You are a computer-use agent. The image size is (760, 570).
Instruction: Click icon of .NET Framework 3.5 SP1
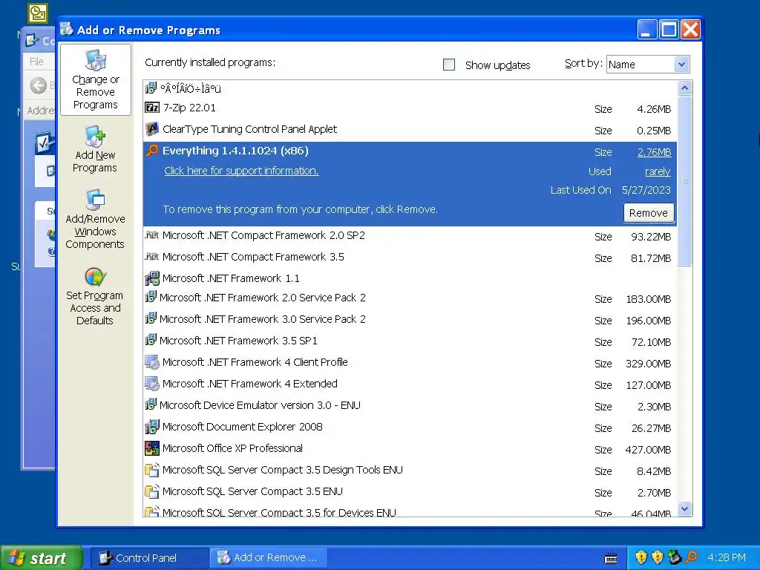(x=151, y=340)
